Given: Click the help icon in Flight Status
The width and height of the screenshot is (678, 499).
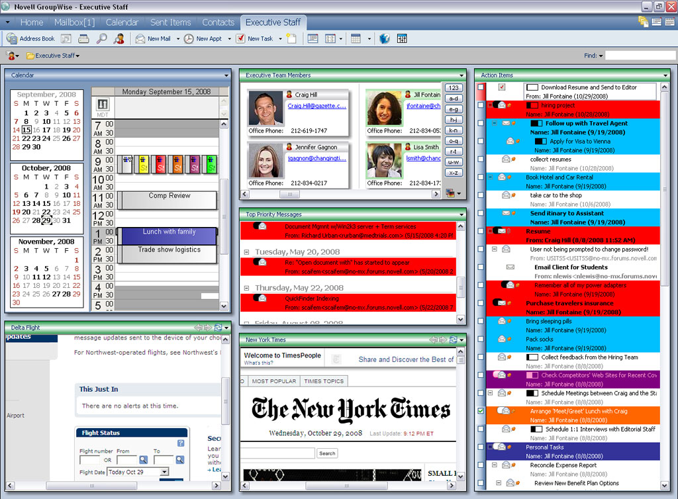Looking at the screenshot, I should click(x=181, y=443).
